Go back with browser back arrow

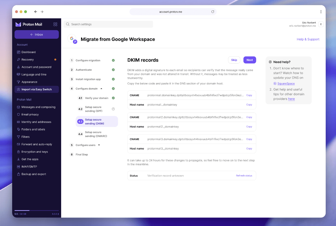36,11
